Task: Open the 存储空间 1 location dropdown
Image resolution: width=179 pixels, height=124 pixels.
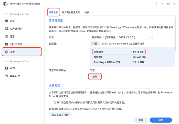Action: pyautogui.click(x=121, y=37)
